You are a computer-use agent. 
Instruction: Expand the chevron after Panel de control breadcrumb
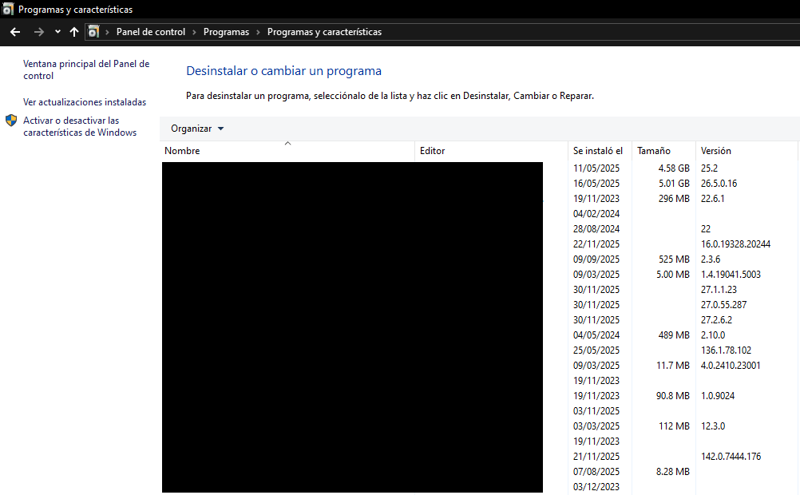194,32
